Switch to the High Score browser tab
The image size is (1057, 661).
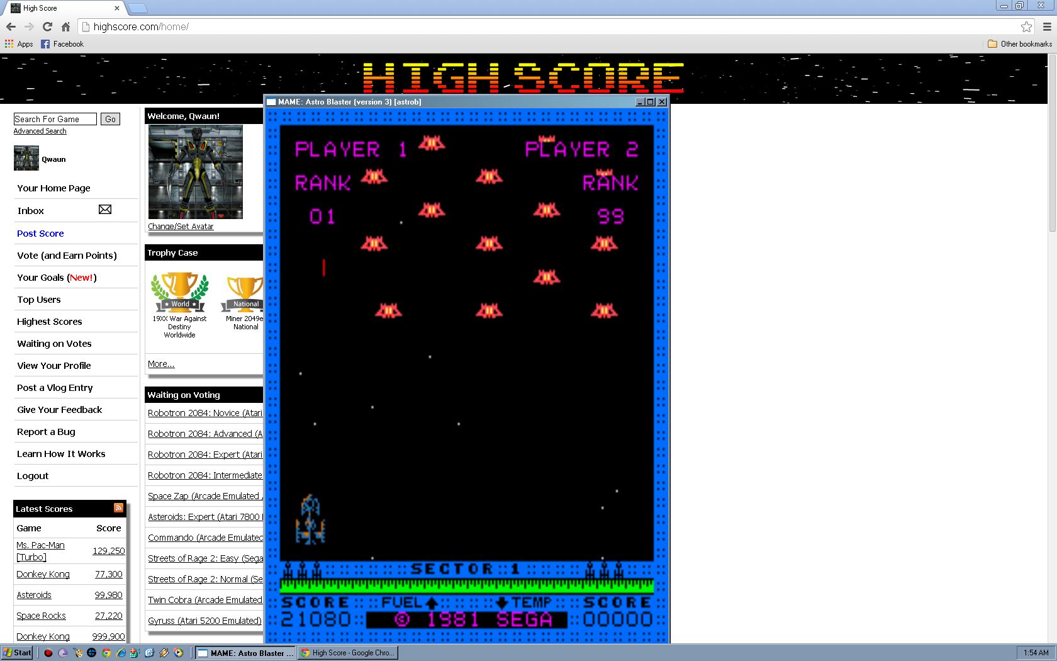pos(63,8)
